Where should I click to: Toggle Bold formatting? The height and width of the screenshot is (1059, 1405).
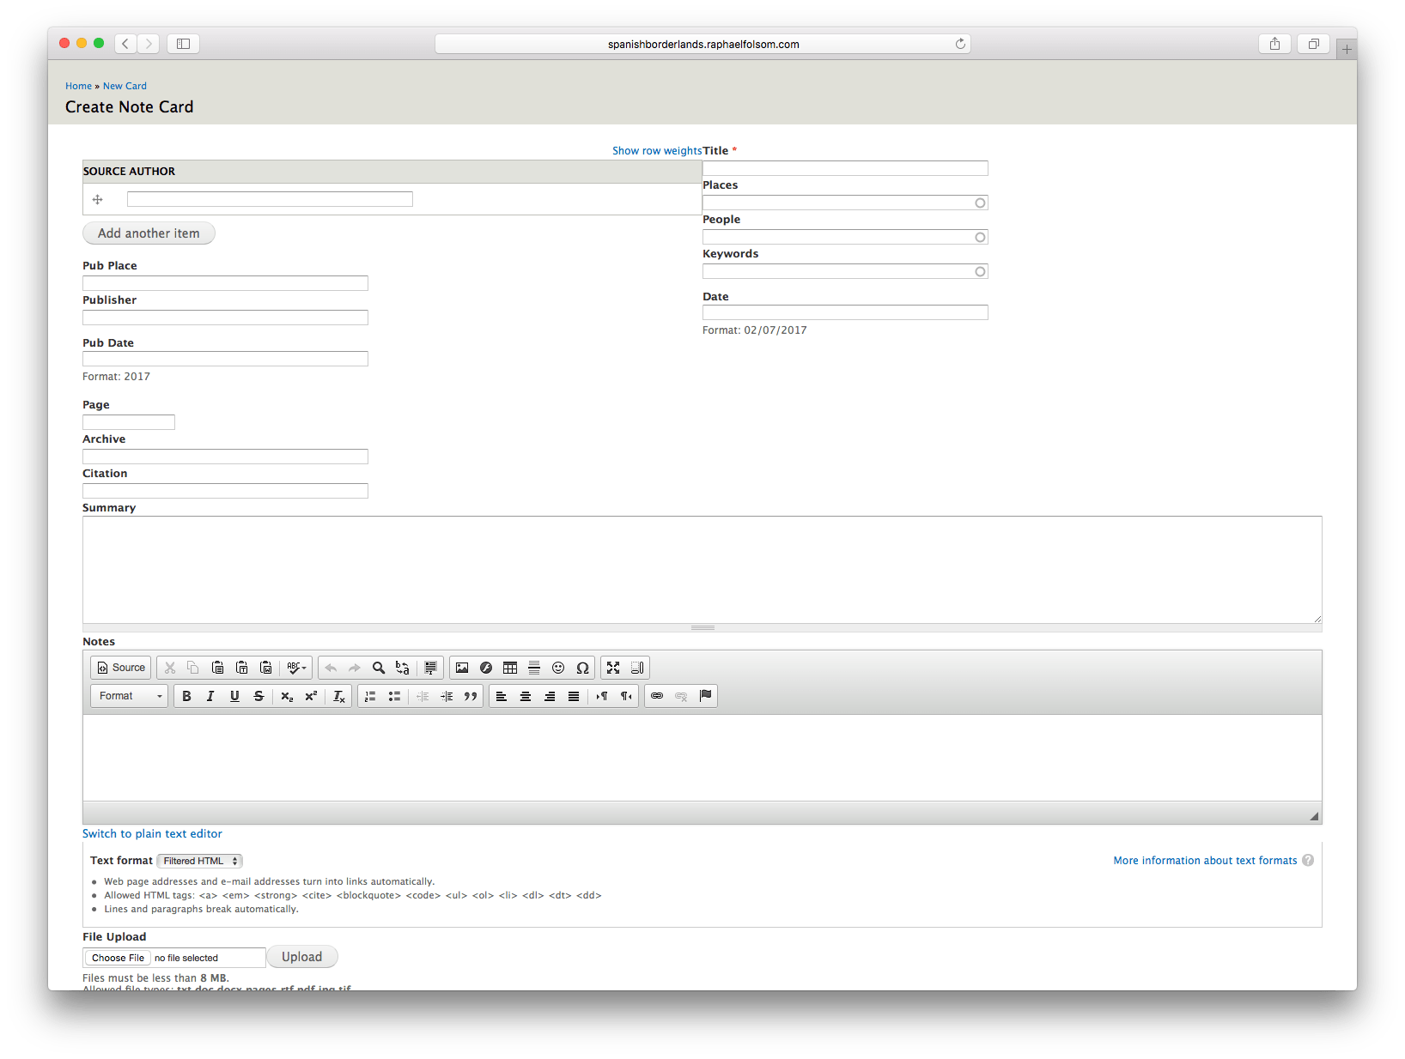186,696
